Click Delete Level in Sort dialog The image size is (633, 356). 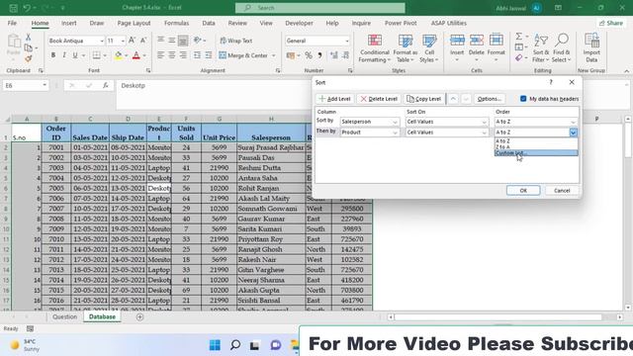pyautogui.click(x=379, y=99)
